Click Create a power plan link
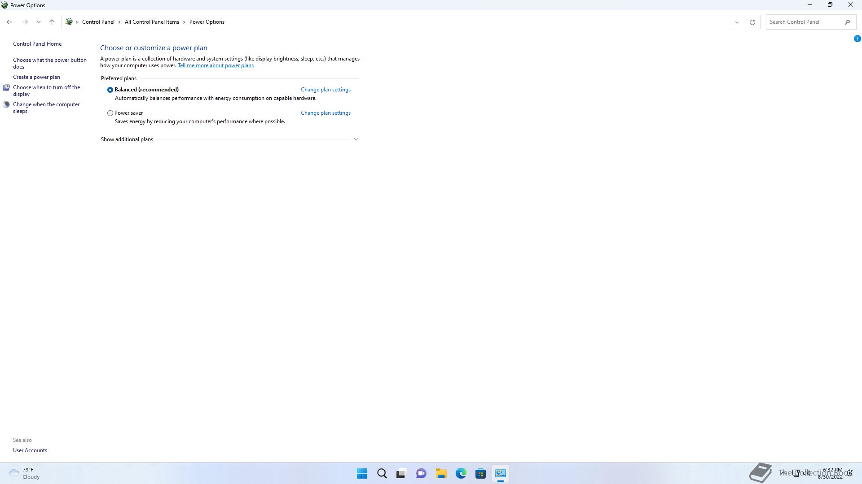Screen dimensions: 862x484 tap(36, 77)
